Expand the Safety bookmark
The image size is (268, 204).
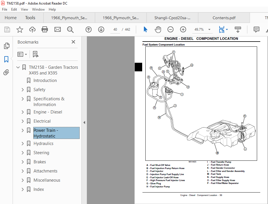coord(23,90)
